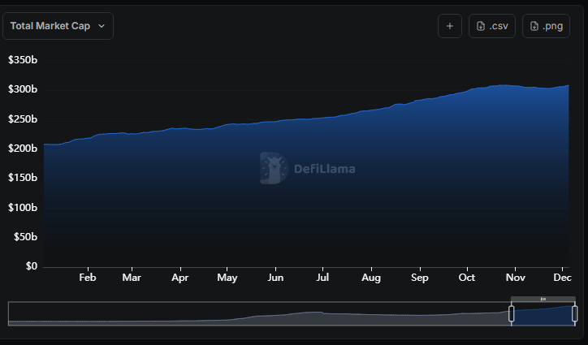588x345 pixels.
Task: Download the chart as .csv
Action: coord(492,26)
